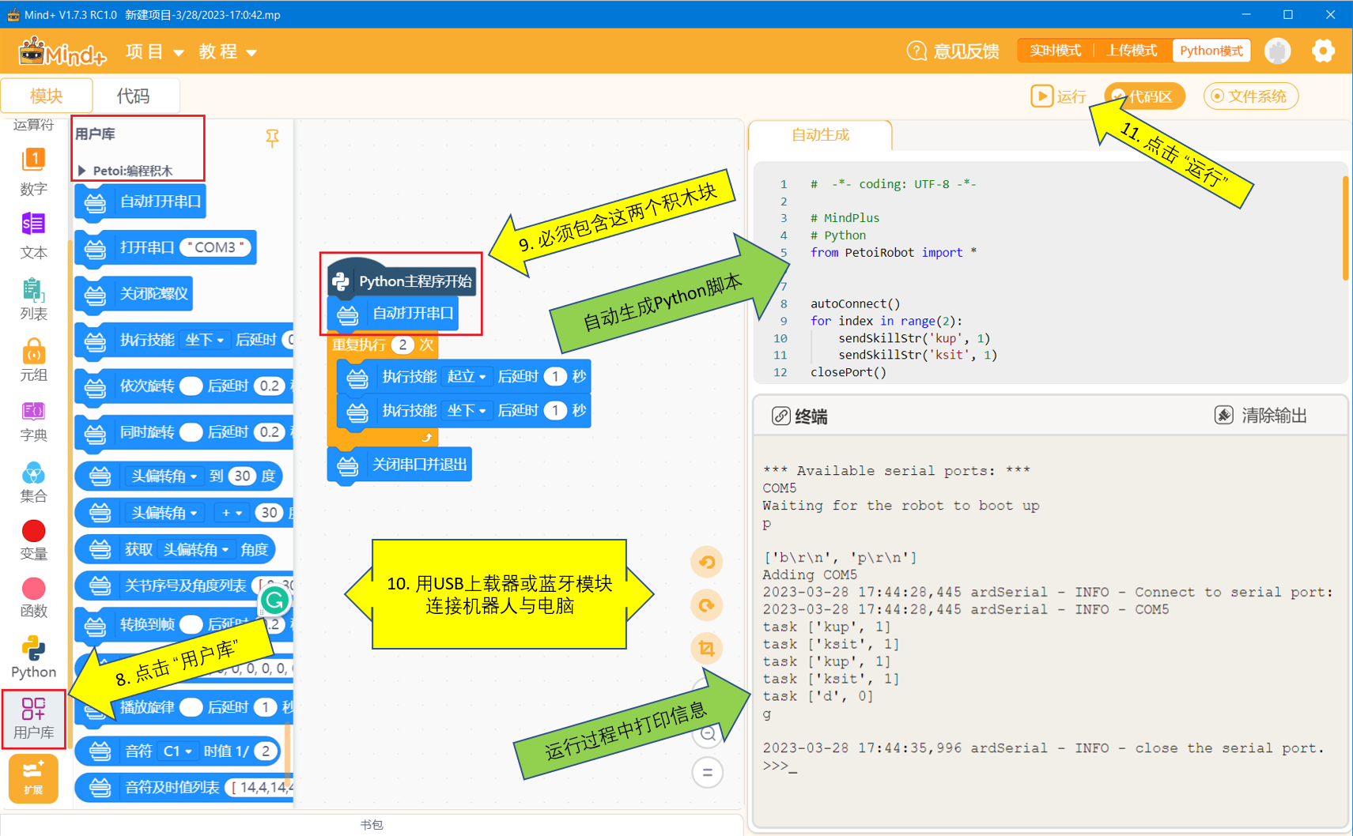Pin the block palette with pushpin icon
This screenshot has height=836, width=1353.
coord(272,138)
